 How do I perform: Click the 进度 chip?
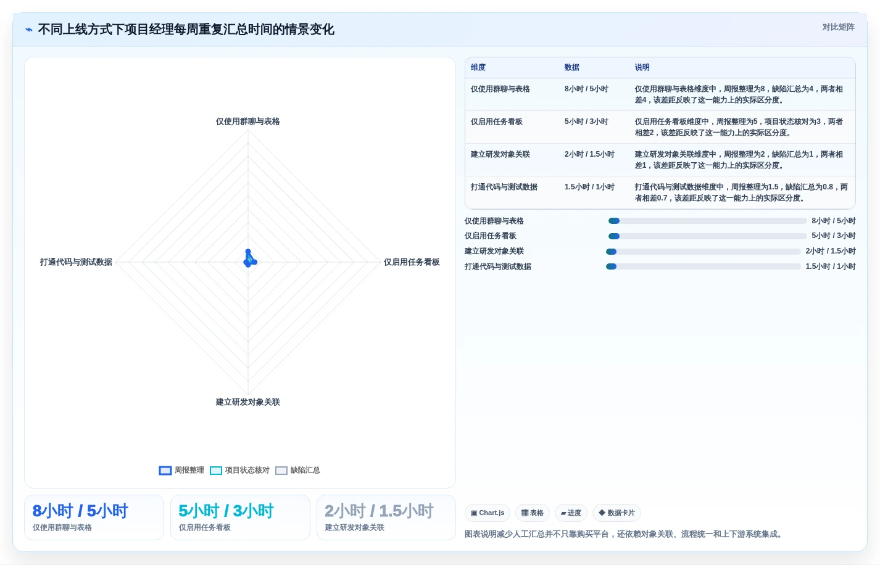[571, 513]
